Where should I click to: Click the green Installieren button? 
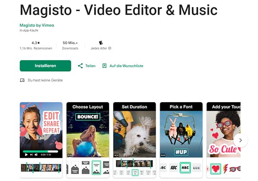45,66
